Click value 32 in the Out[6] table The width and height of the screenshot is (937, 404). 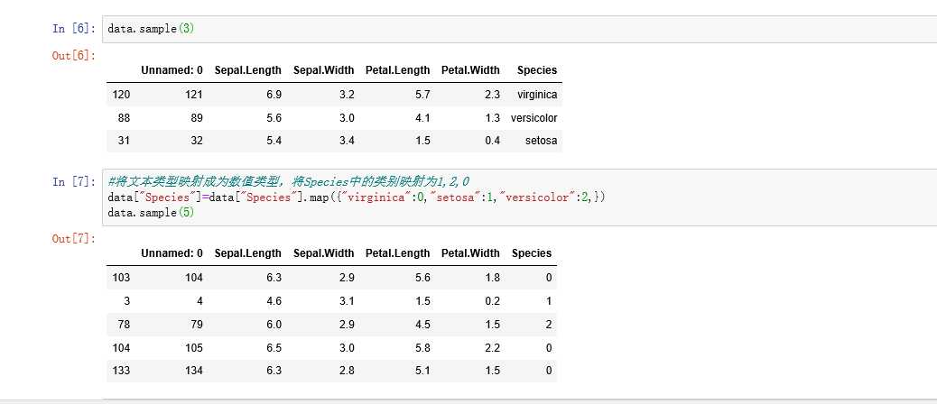197,141
